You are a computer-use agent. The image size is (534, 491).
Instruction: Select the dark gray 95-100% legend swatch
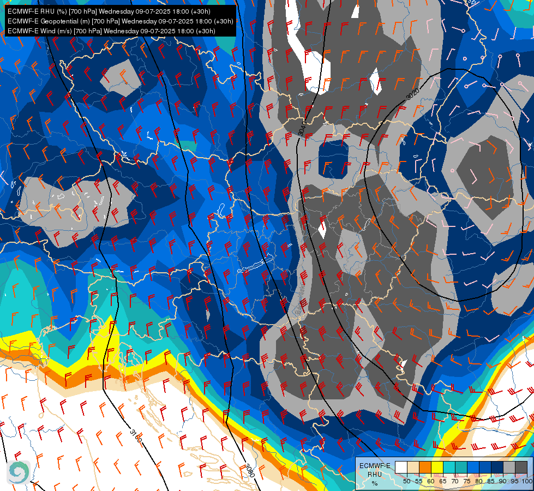point(521,467)
